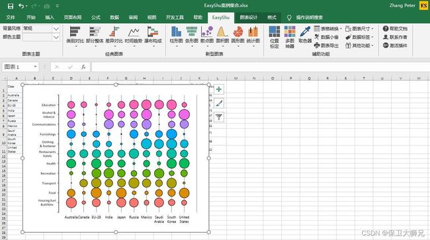Click the Chart Filters funnel button
Image resolution: width=430 pixels, height=240 pixels.
[x=219, y=117]
